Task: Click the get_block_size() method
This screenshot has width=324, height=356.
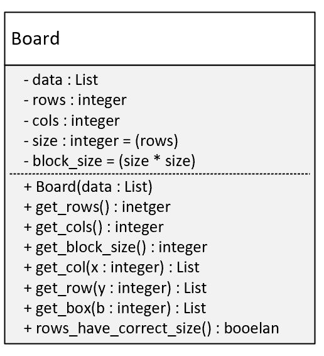Action: click(x=116, y=247)
